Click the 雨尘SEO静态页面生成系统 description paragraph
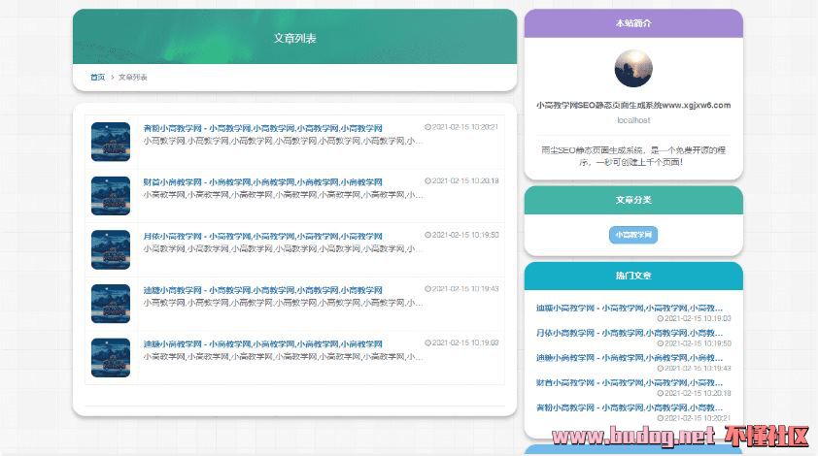This screenshot has height=456, width=818. (x=633, y=156)
